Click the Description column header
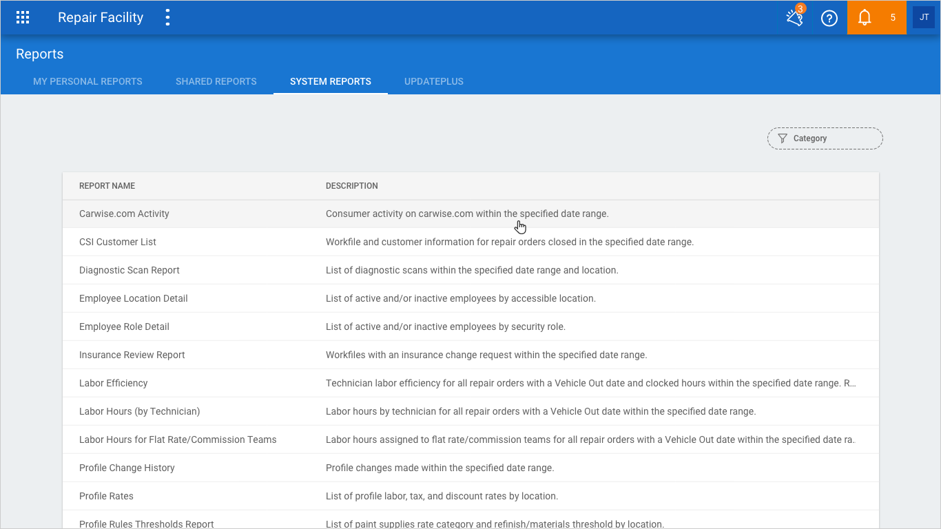The image size is (941, 529). [x=352, y=186]
